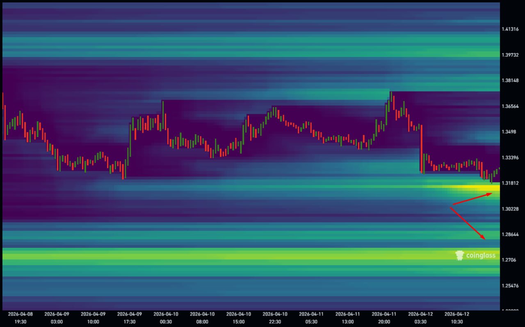Click the 1.39732 price axis label
The width and height of the screenshot is (525, 327).
click(x=510, y=55)
